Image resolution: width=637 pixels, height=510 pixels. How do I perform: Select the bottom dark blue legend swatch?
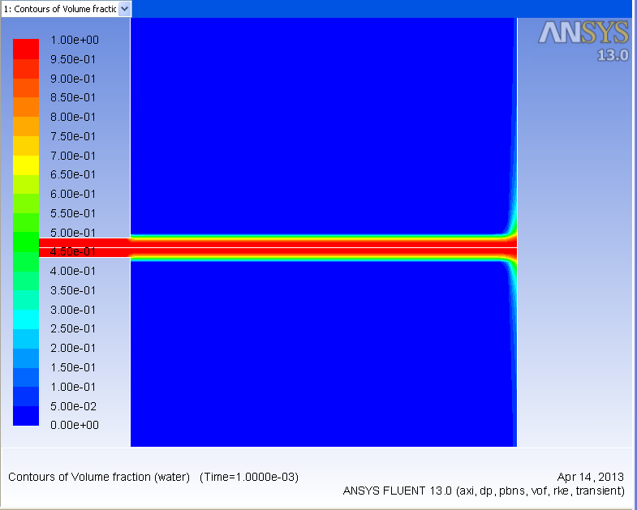(25, 416)
